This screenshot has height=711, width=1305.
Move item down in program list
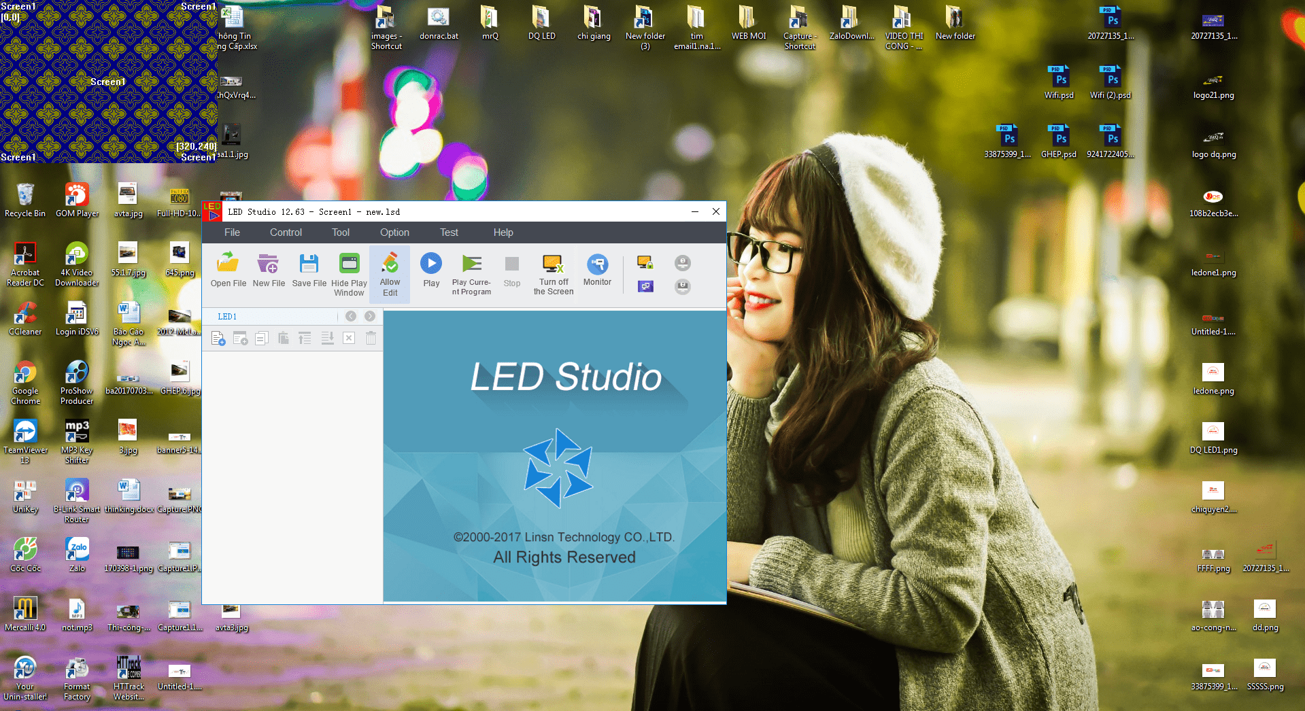[x=327, y=338]
